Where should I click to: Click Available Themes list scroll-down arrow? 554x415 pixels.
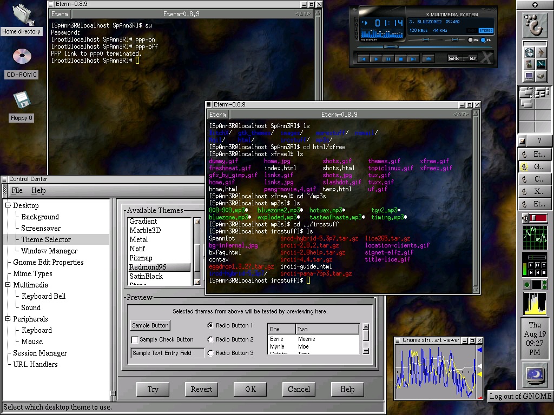pos(197,282)
